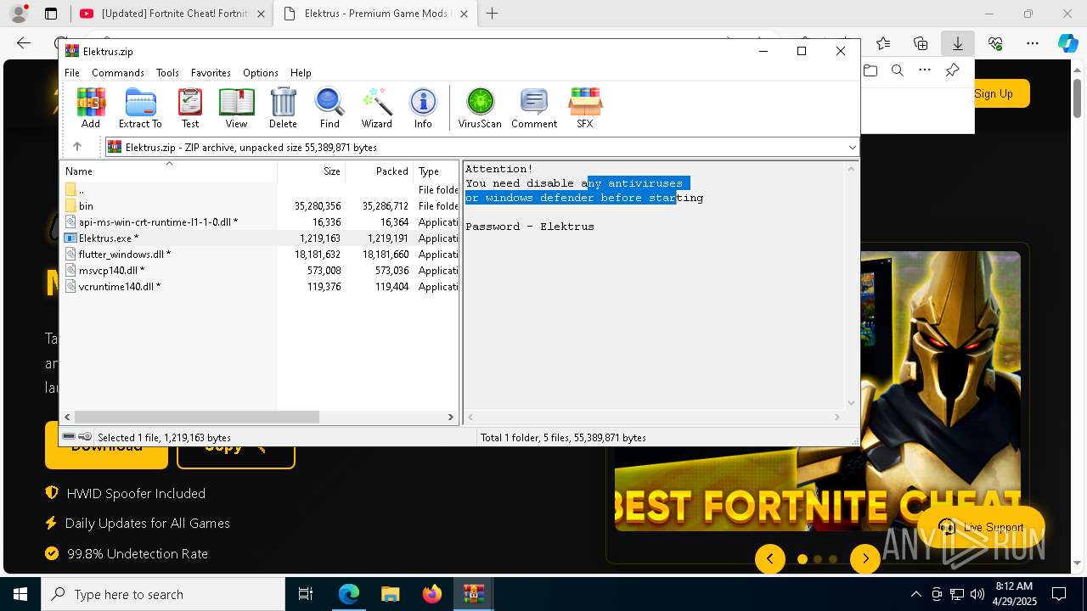Select the Elektrus.exe file row
The width and height of the screenshot is (1087, 611).
point(260,238)
